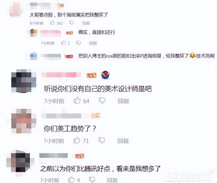The image size is (217, 183).
Task: Like the art designer comment with 64 likes
Action: (x=77, y=100)
